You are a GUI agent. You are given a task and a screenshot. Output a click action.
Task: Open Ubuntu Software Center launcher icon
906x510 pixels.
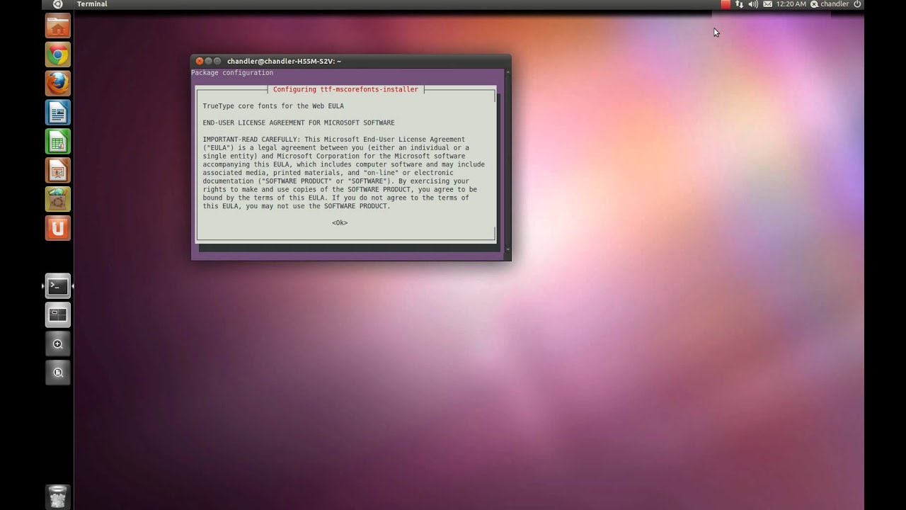[58, 199]
